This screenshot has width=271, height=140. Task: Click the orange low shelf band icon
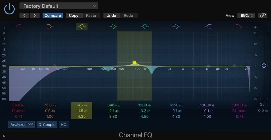point(50,26)
